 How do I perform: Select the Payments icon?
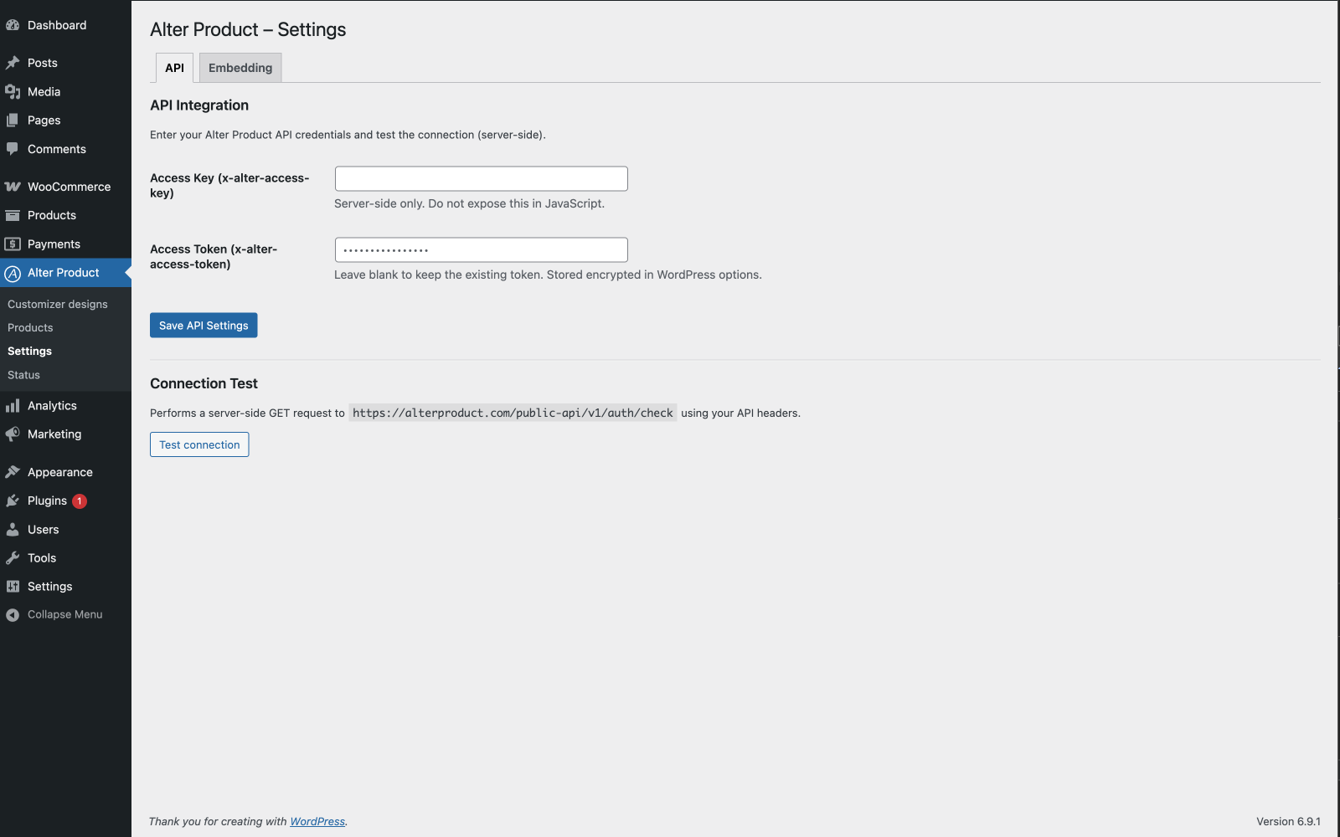[x=13, y=244]
